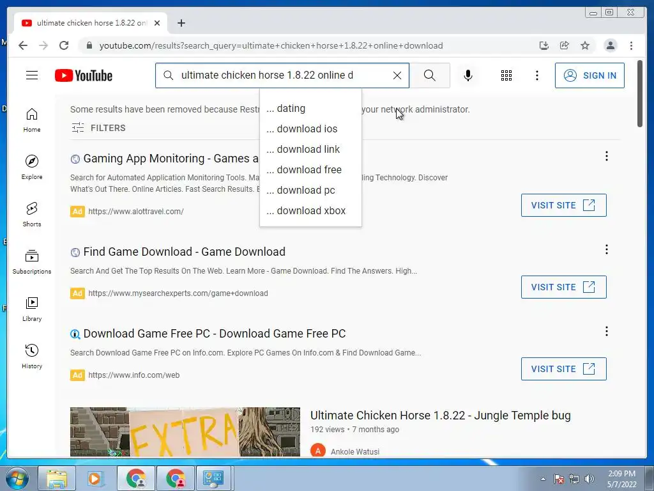This screenshot has height=491, width=654.
Task: Close the ultimate chicken horse tab
Action: (157, 23)
